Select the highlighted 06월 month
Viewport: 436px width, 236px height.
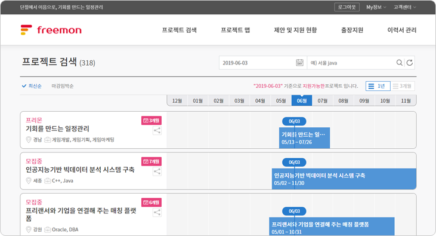(x=302, y=100)
